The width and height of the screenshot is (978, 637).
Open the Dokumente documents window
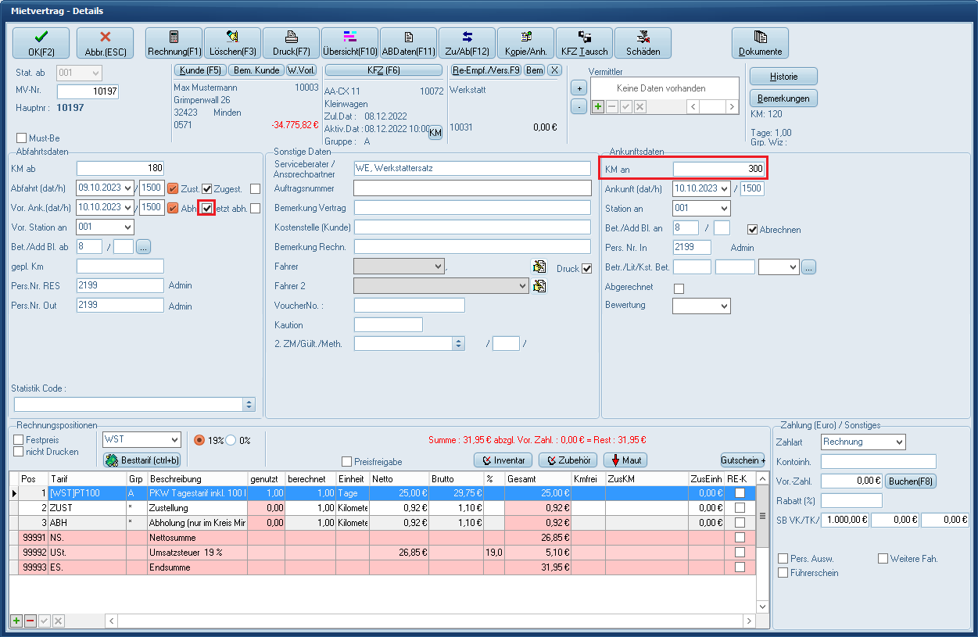760,44
